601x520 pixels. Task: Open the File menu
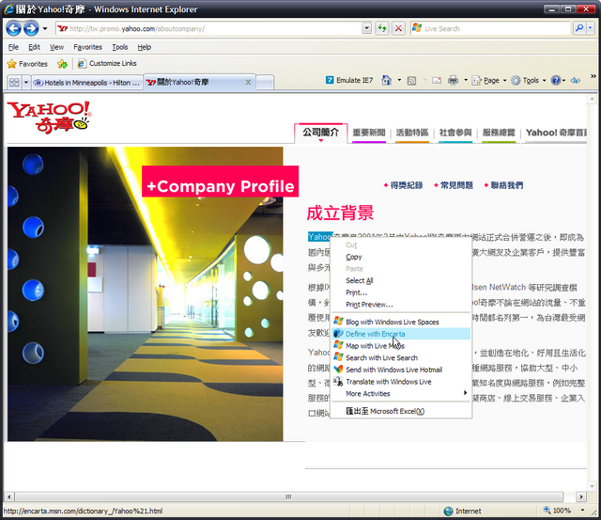(13, 47)
